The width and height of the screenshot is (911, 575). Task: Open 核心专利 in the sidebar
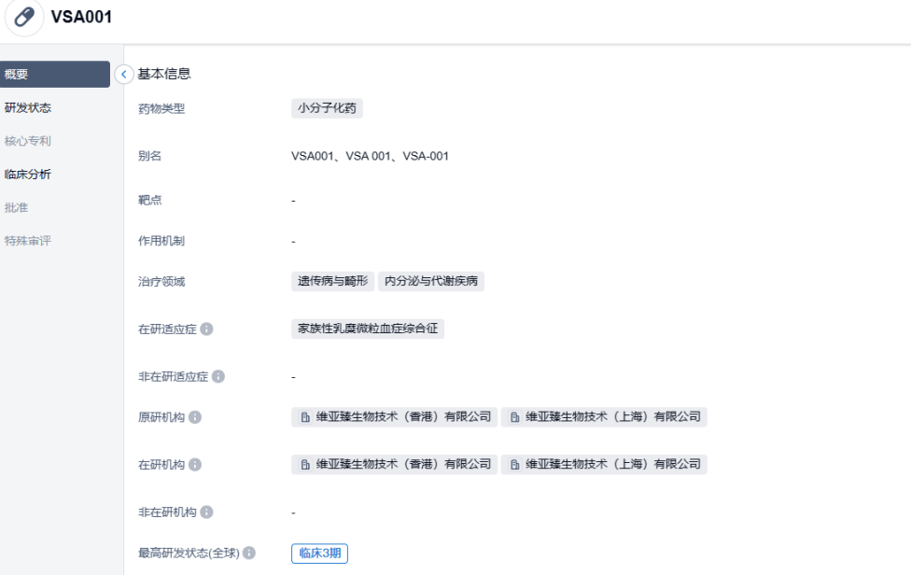28,141
